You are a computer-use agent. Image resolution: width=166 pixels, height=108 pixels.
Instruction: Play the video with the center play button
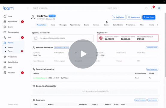83,54
